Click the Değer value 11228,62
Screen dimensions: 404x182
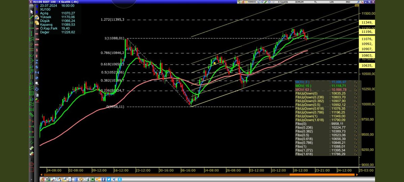(x=69, y=32)
